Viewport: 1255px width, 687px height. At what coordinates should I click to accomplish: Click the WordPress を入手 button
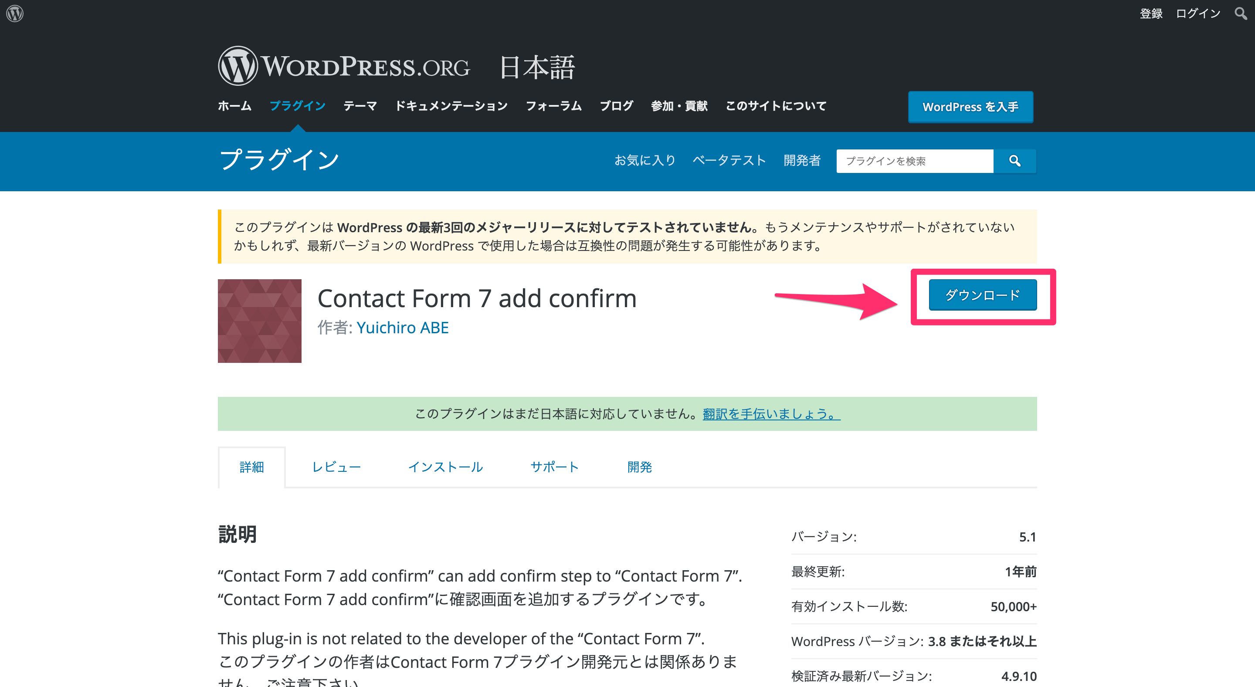click(x=970, y=107)
